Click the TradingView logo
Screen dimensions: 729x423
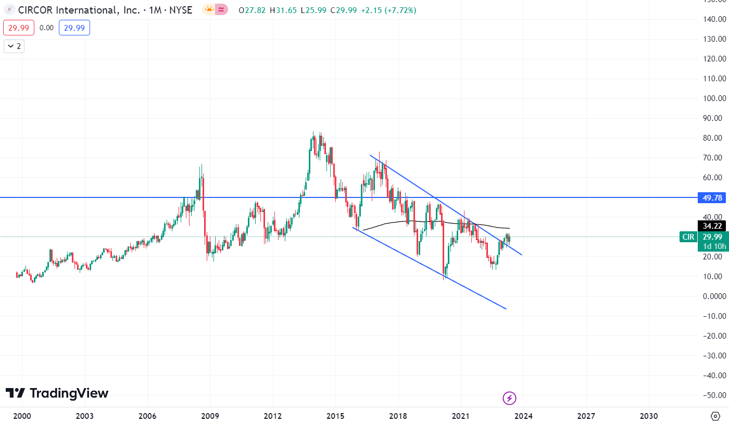[x=57, y=393]
